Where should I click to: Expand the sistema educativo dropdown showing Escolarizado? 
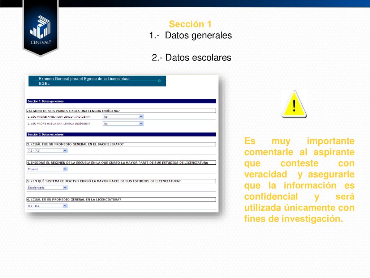tap(47, 188)
